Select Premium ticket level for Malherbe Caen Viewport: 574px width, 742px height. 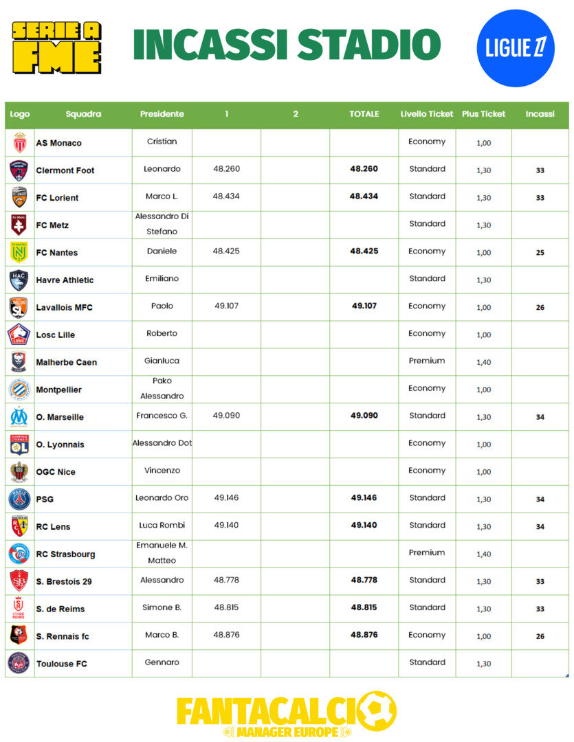(x=427, y=361)
